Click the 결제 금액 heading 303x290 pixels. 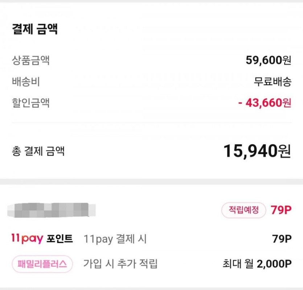pos(35,29)
